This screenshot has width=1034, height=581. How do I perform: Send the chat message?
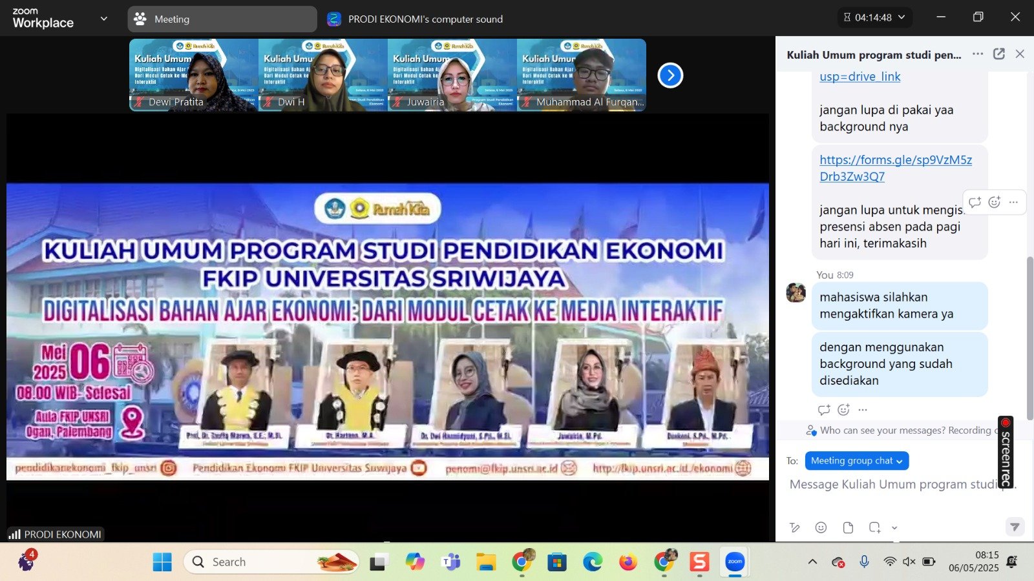pyautogui.click(x=1015, y=527)
